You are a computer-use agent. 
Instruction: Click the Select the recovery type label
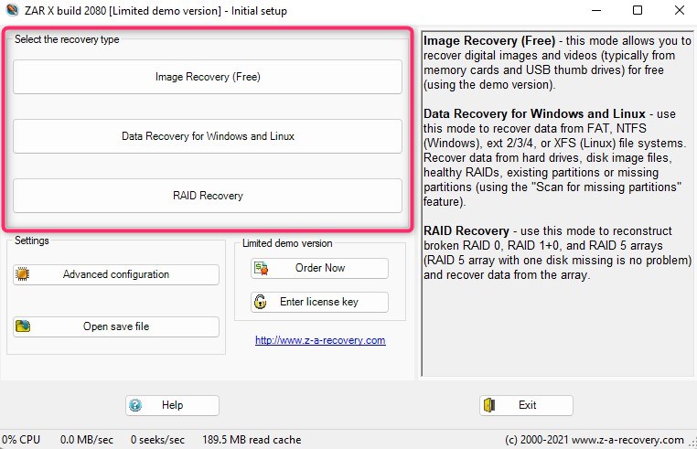coord(67,39)
